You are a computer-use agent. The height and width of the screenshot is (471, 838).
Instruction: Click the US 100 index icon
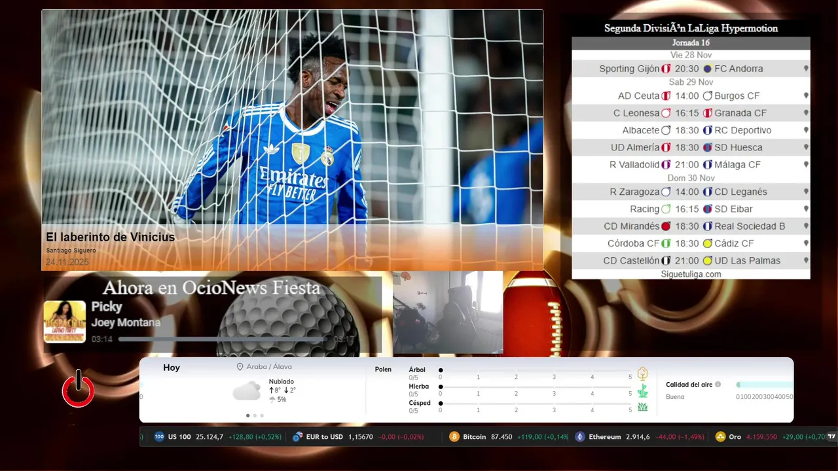159,436
